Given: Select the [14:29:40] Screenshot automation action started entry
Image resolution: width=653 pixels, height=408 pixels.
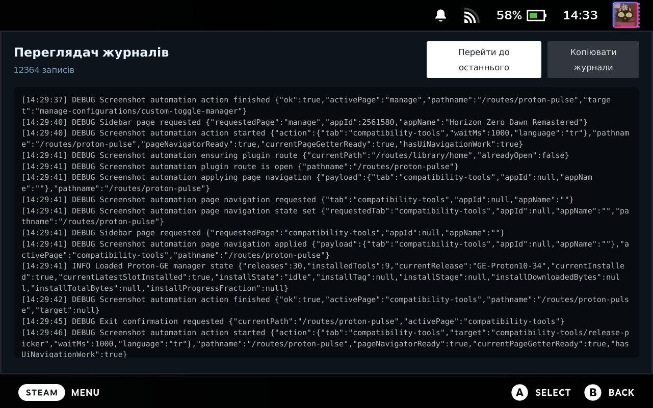Looking at the screenshot, I should tap(325, 139).
